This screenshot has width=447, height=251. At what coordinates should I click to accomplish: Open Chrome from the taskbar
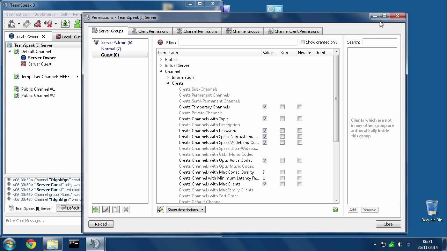click(31, 244)
